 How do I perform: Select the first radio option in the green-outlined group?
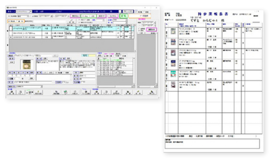[83, 16]
